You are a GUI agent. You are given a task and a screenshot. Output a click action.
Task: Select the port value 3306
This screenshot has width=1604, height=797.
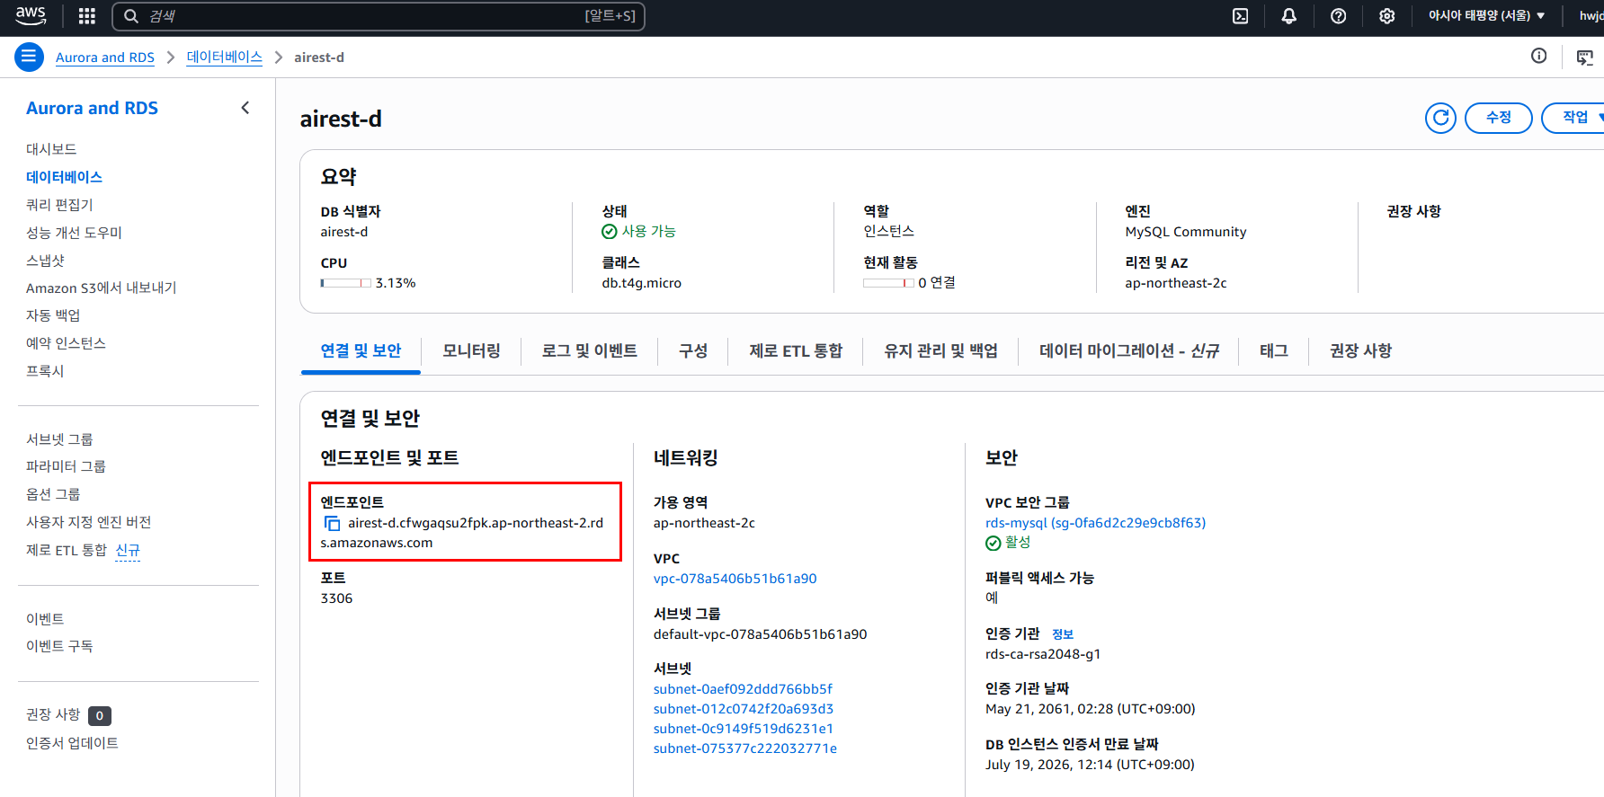click(336, 598)
